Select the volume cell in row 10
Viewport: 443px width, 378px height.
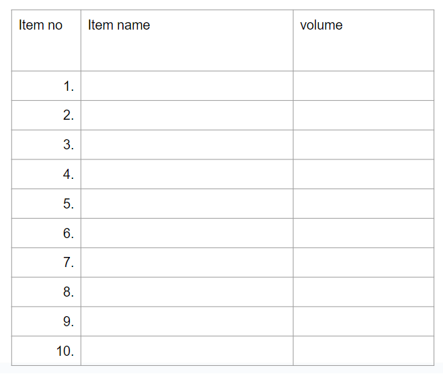[364, 351]
